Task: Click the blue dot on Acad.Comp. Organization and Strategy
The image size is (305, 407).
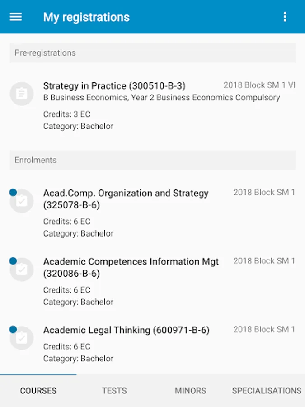Action: click(x=13, y=192)
